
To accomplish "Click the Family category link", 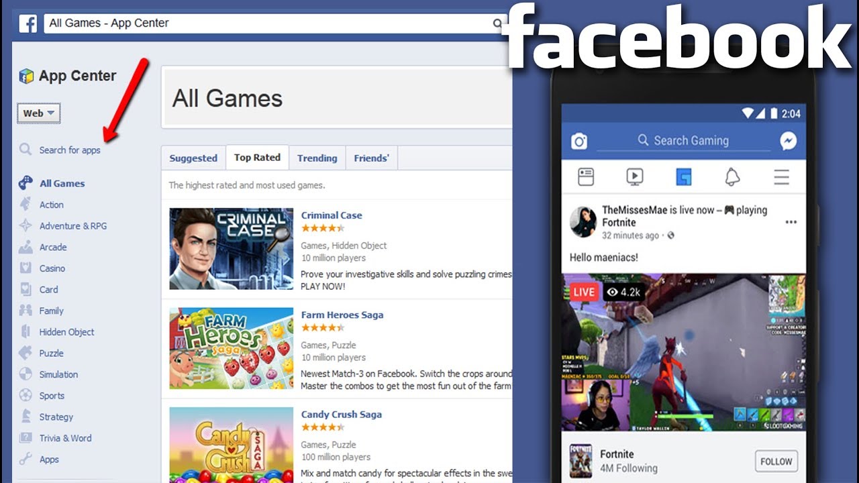I will [51, 311].
